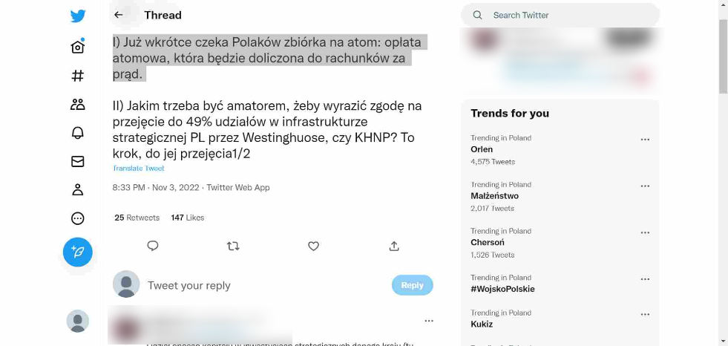Image resolution: width=728 pixels, height=346 pixels.
Task: Open Messages envelope icon
Action: (77, 161)
